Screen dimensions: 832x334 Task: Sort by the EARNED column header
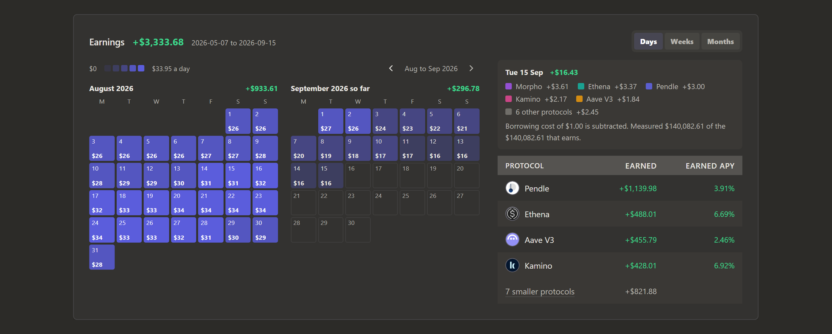(641, 166)
